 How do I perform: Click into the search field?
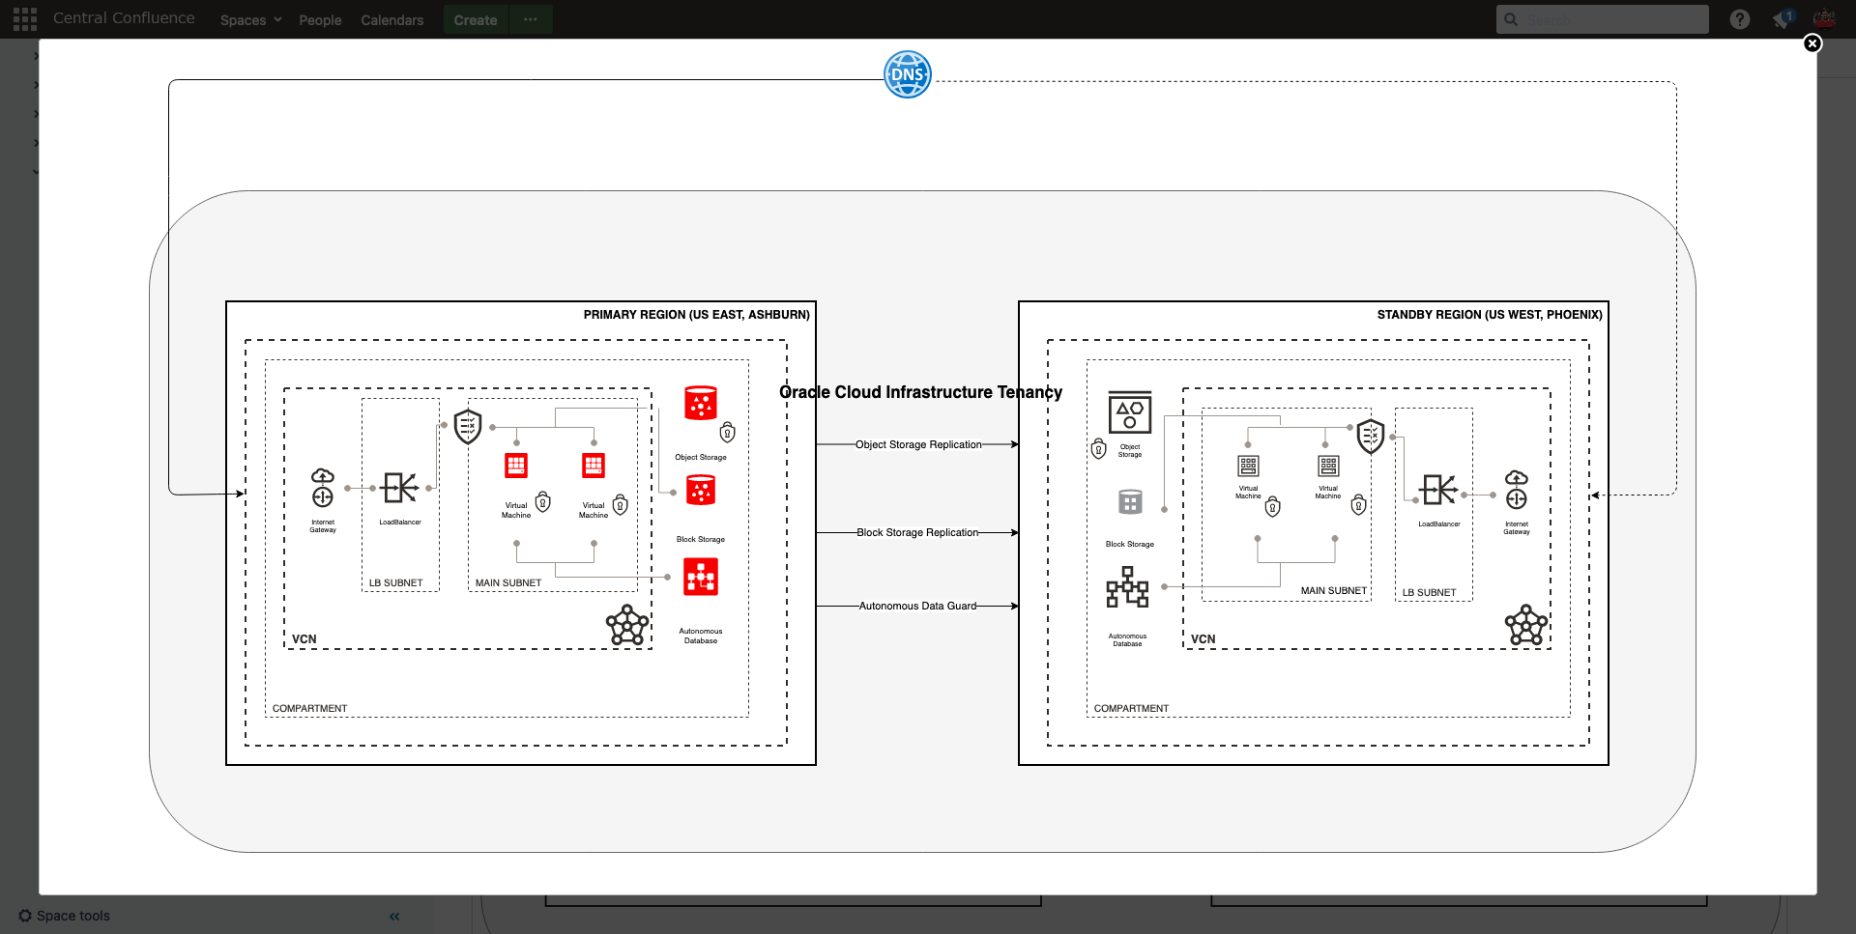pos(1609,19)
